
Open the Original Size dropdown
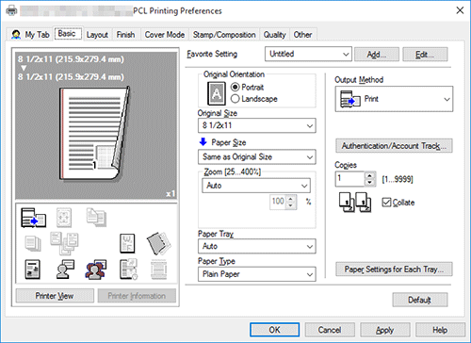(x=257, y=125)
